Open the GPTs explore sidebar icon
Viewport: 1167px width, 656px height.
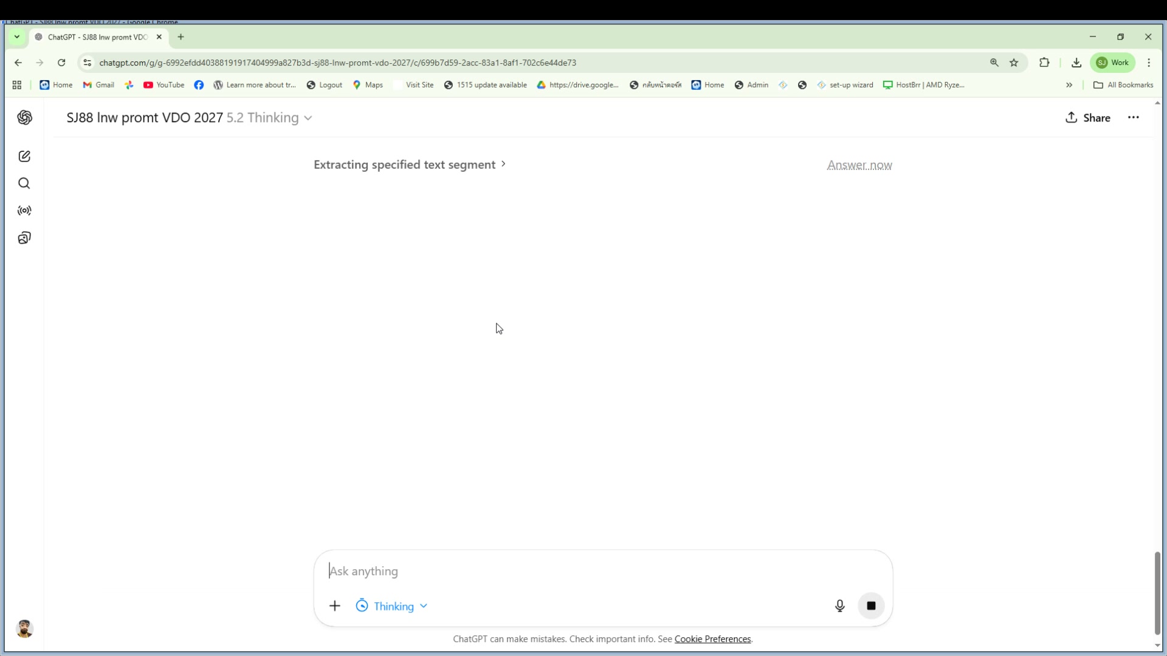pos(24,211)
